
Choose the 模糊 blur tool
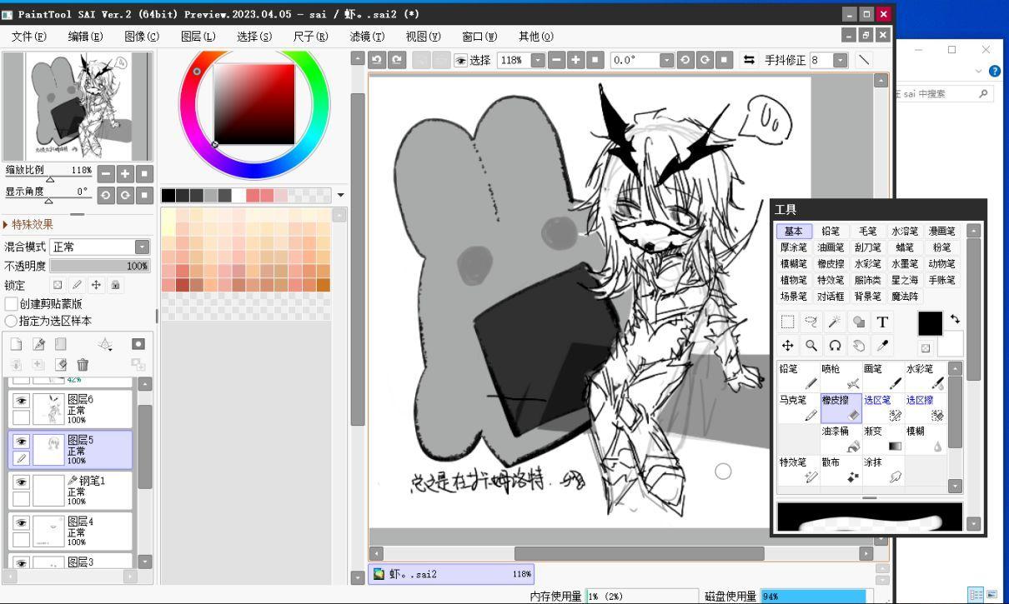pos(926,439)
